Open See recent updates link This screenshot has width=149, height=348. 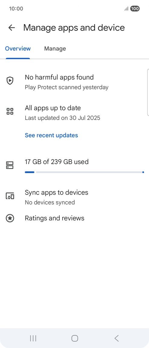coord(52,135)
